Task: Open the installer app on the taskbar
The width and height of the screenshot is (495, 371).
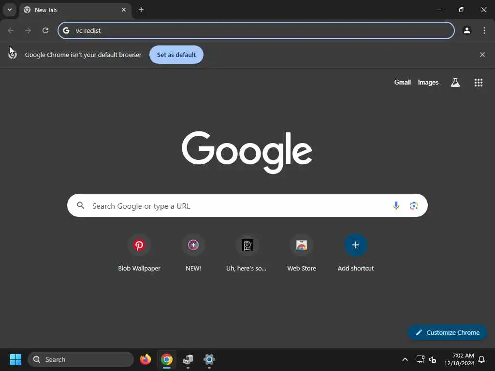Action: pos(188,359)
